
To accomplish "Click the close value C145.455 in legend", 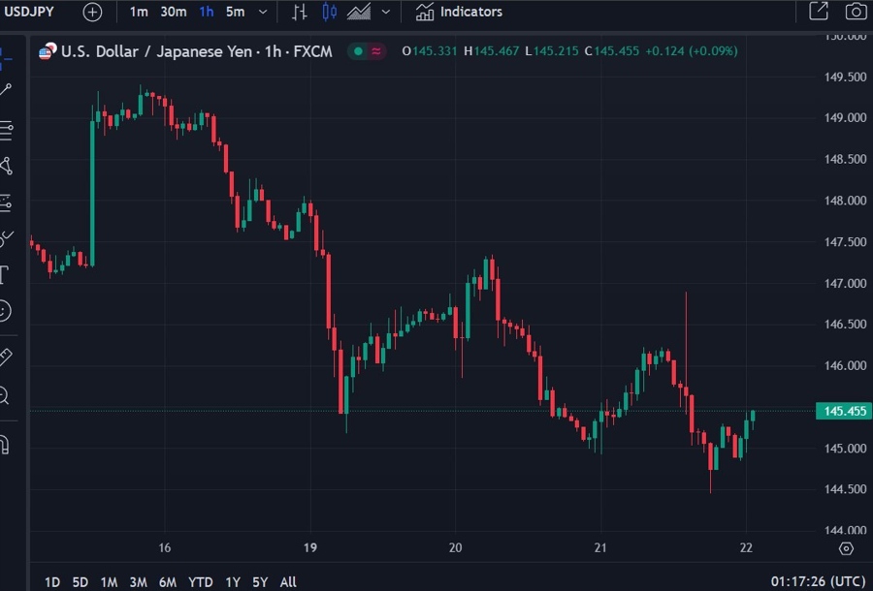I will coord(612,51).
